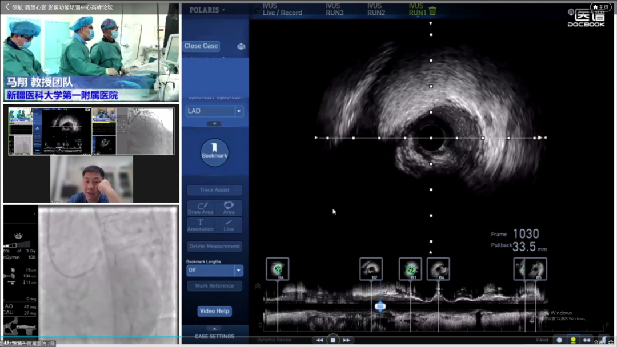Switch to the IVUS RUN3 tab
The image size is (617, 347).
pyautogui.click(x=334, y=9)
